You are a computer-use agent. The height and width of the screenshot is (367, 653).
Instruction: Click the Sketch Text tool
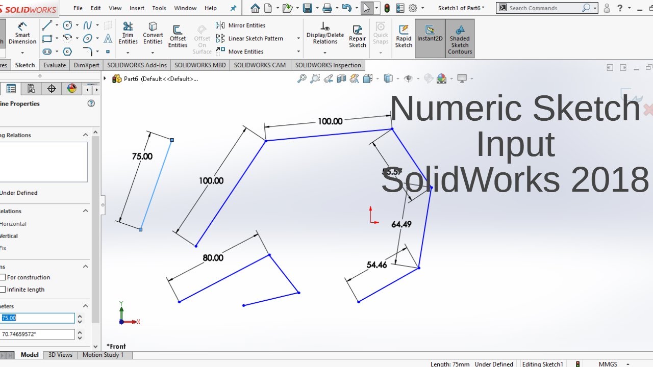[108, 38]
